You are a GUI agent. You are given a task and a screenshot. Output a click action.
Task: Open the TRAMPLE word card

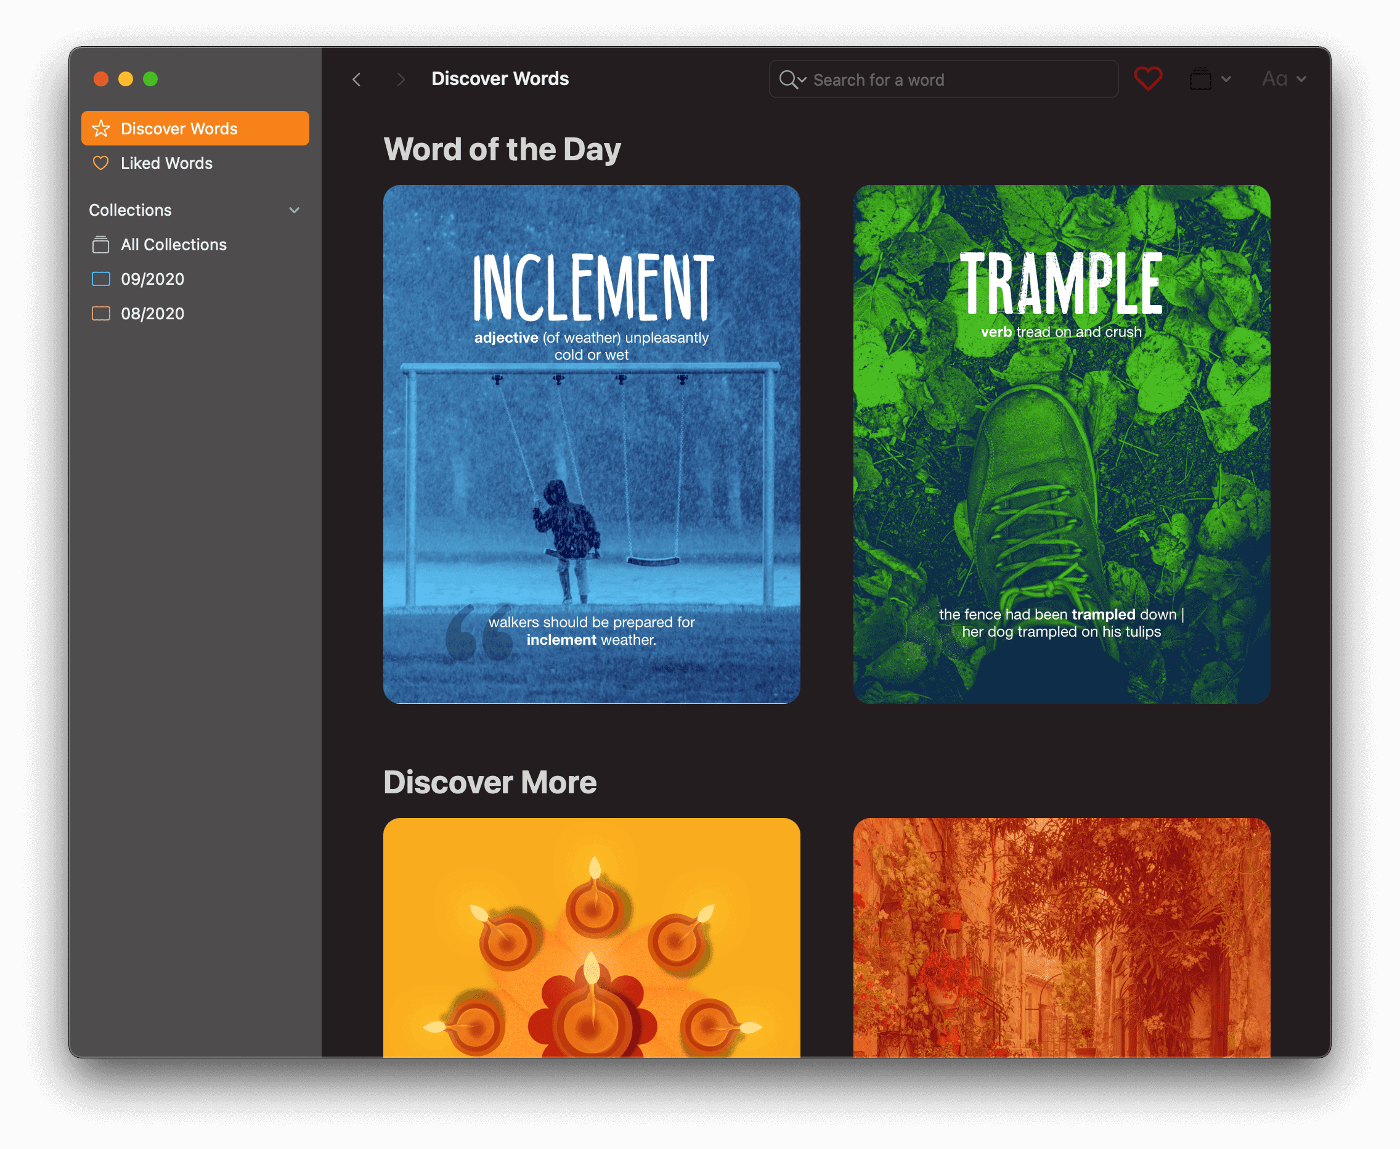tap(1061, 444)
